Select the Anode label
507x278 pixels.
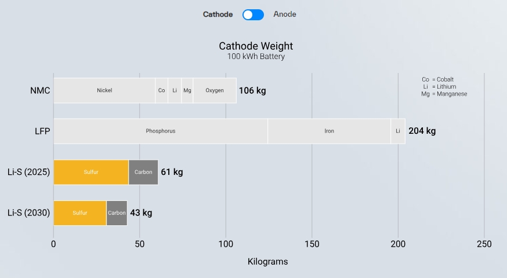tap(285, 14)
